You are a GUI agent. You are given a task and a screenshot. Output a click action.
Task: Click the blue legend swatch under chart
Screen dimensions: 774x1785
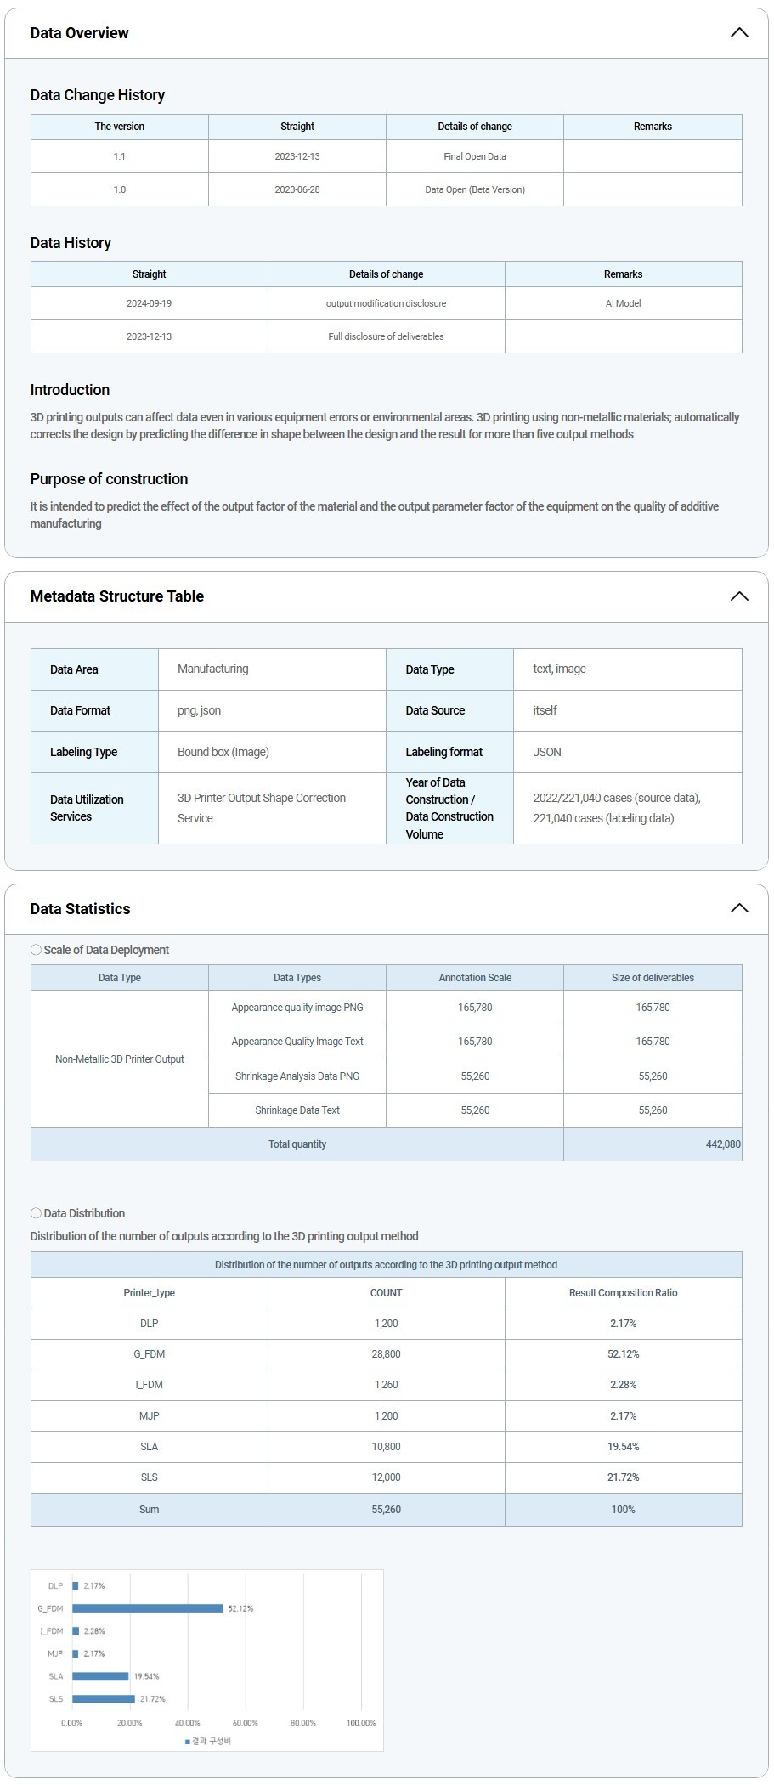(188, 1741)
